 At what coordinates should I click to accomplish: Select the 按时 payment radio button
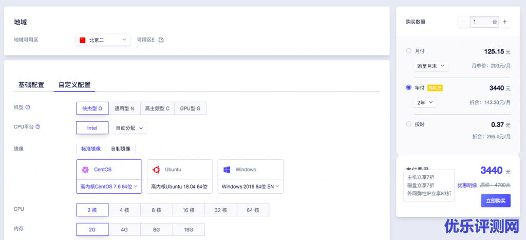tap(408, 124)
